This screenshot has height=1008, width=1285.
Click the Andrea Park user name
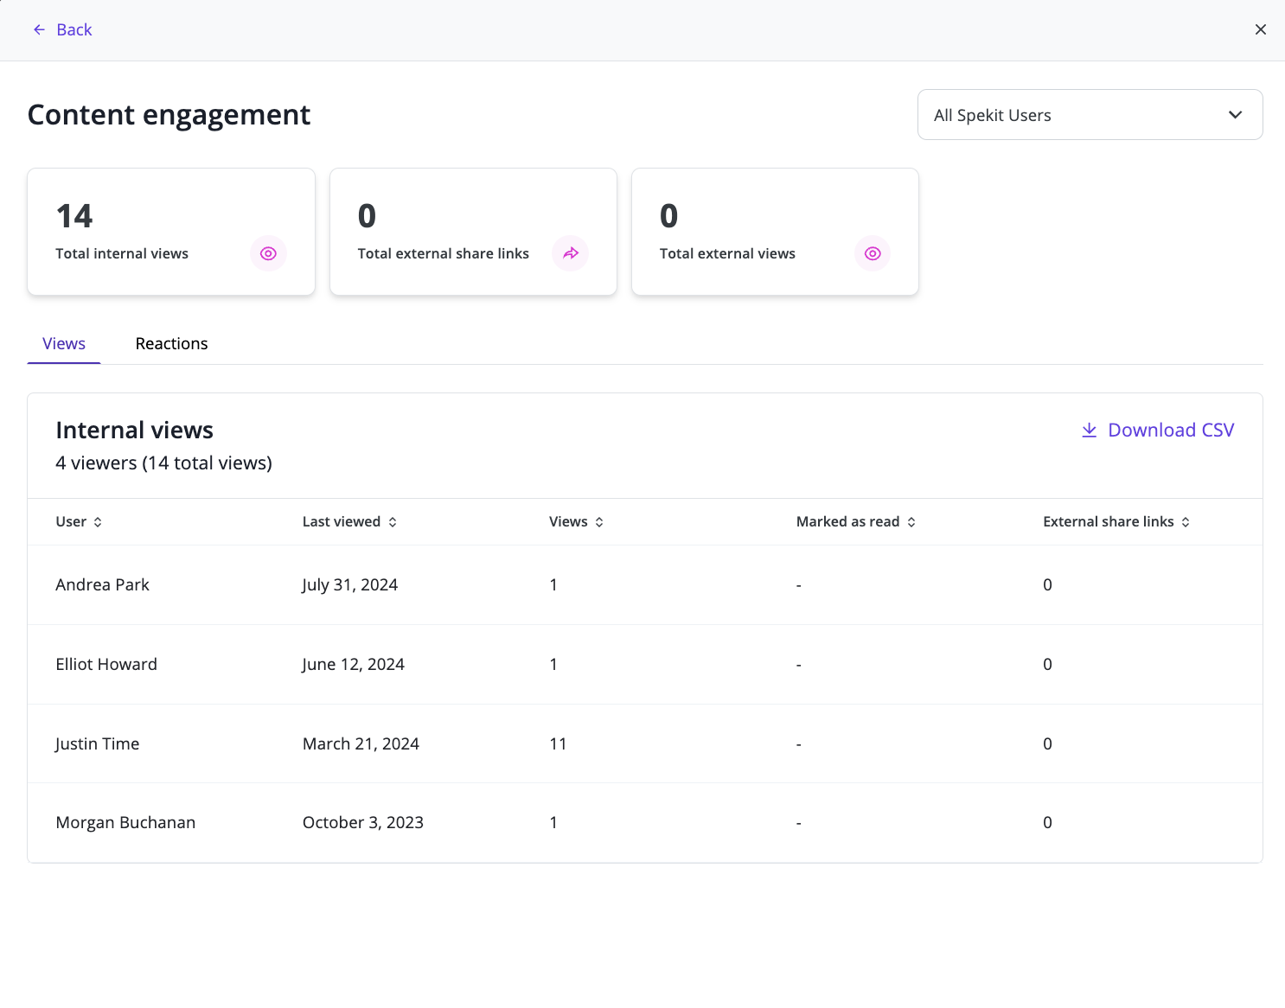click(102, 585)
